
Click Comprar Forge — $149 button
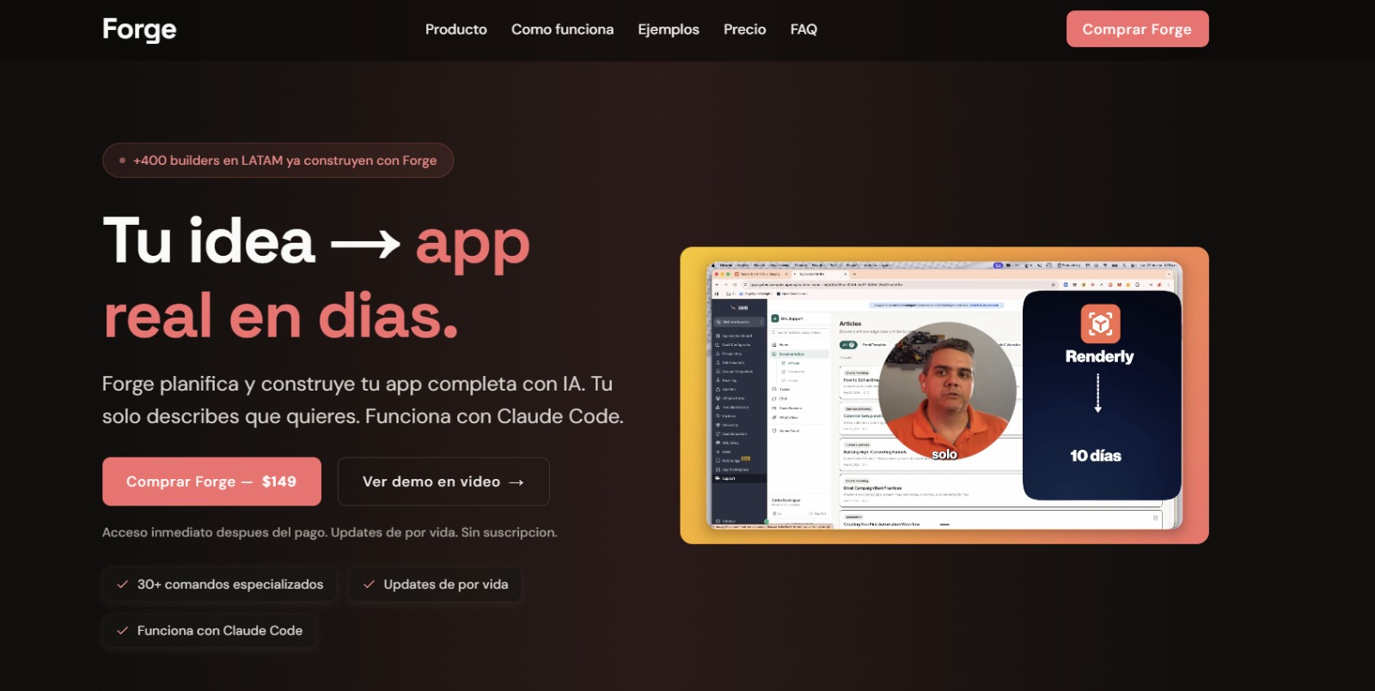click(211, 482)
